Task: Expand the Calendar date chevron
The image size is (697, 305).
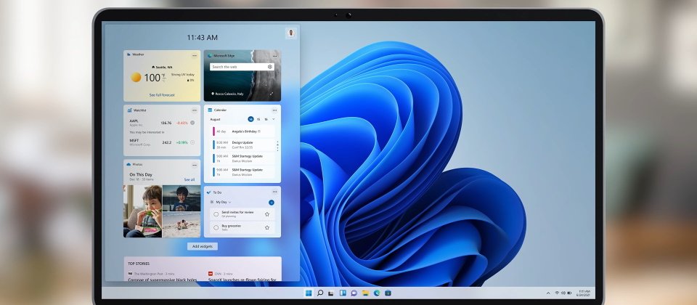Action: 274,119
